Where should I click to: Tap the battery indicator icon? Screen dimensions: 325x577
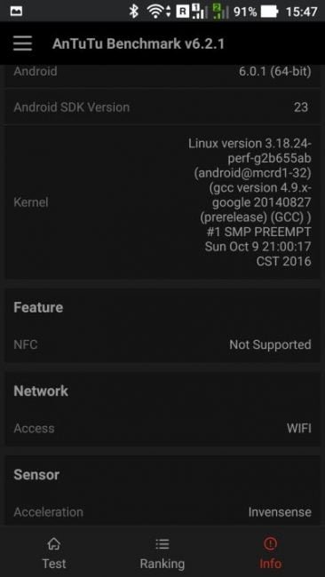point(269,12)
